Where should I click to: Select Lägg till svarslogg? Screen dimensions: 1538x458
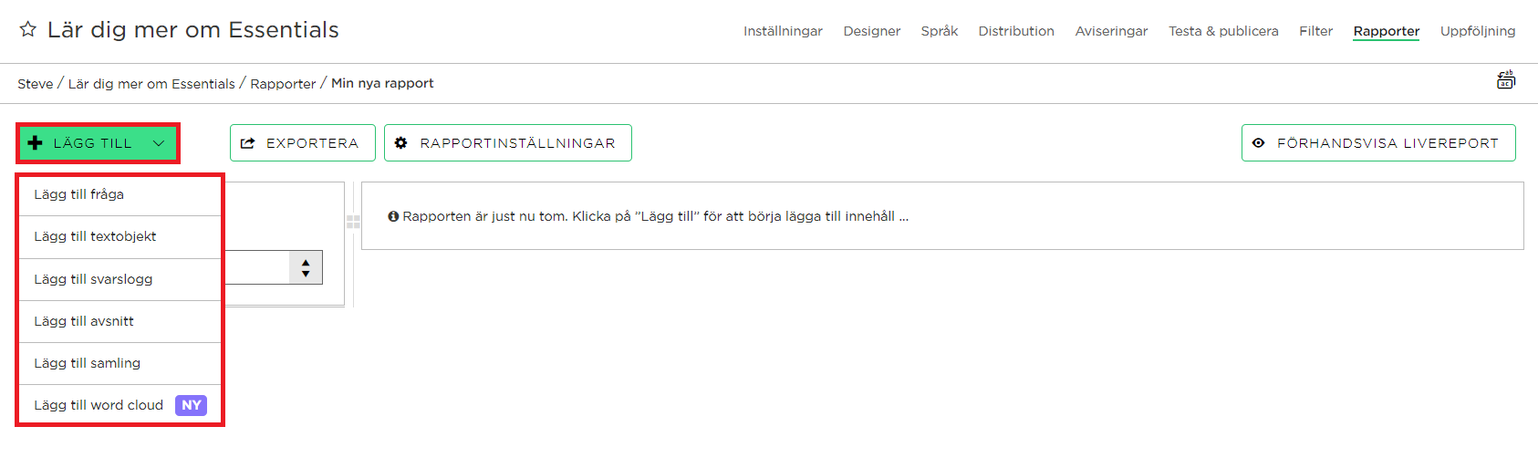tap(120, 279)
